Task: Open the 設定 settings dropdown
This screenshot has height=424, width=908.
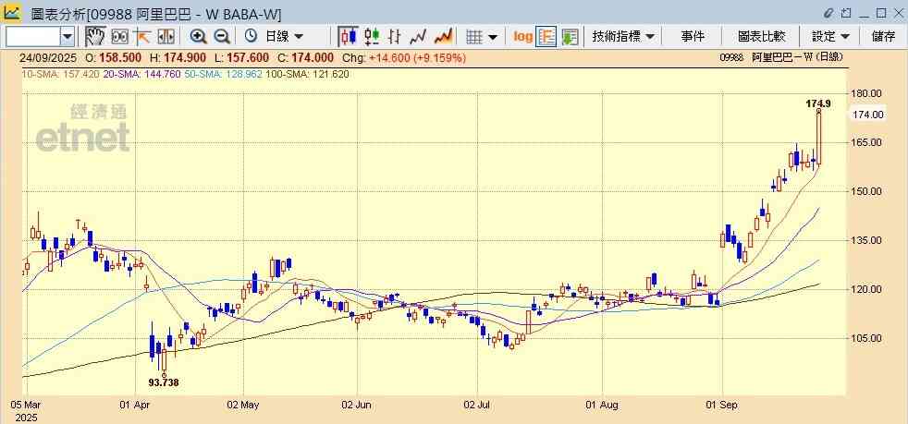Action: [830, 36]
